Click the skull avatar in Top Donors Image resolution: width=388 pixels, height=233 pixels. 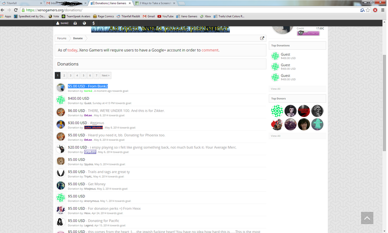(x=317, y=111)
